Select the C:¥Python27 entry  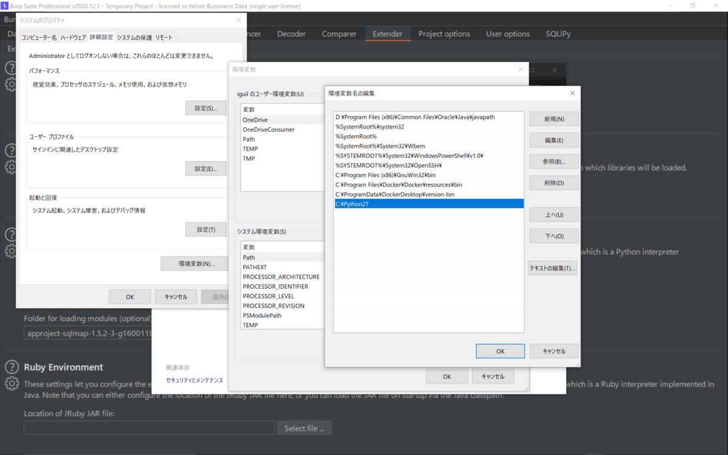tap(428, 204)
